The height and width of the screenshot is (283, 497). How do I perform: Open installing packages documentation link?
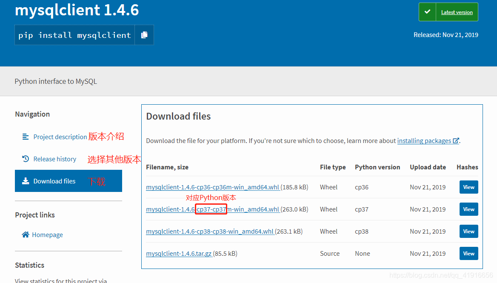coord(424,140)
